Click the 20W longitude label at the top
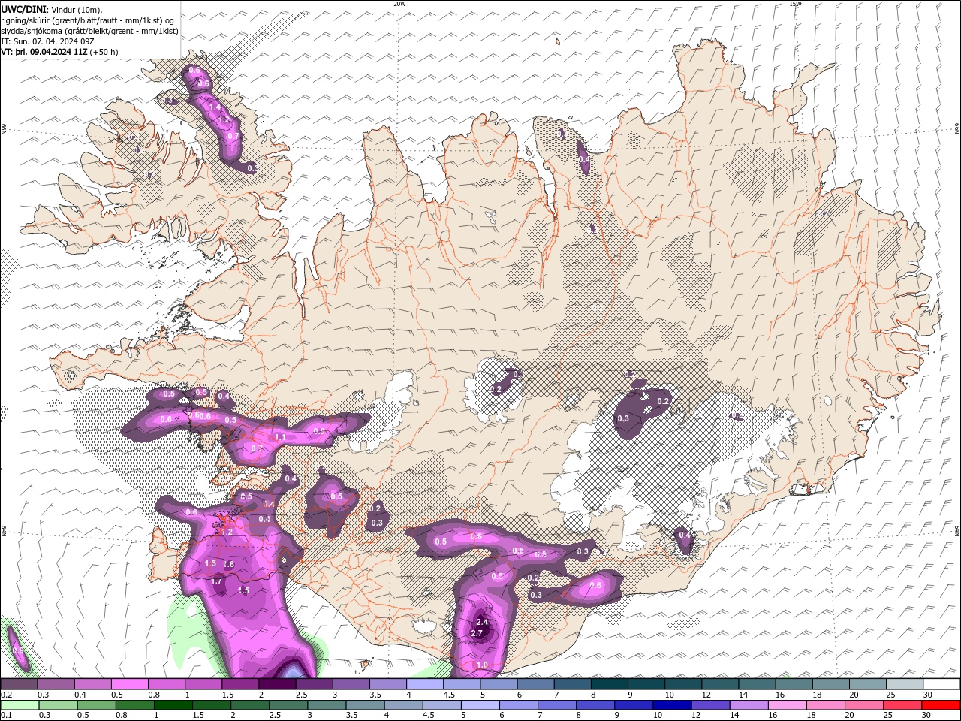This screenshot has height=721, width=961. [x=399, y=4]
